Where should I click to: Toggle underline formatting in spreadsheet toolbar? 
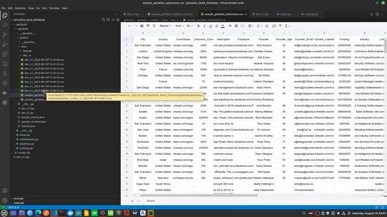210,26
